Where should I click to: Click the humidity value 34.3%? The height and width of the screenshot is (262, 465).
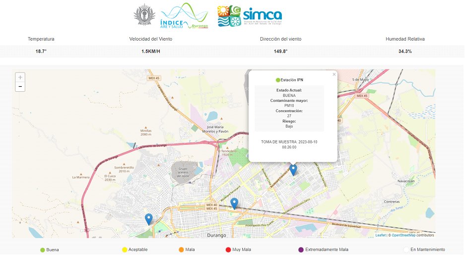405,51
